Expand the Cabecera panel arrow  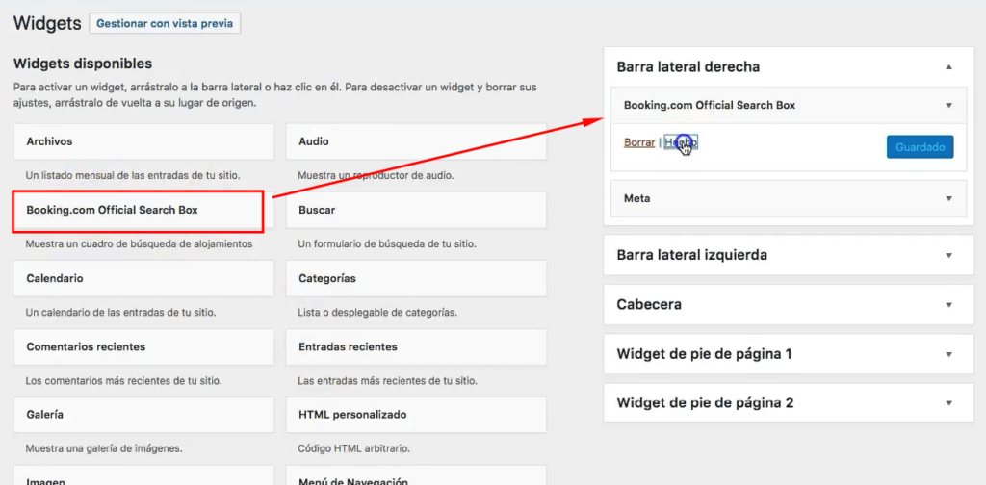click(x=949, y=305)
